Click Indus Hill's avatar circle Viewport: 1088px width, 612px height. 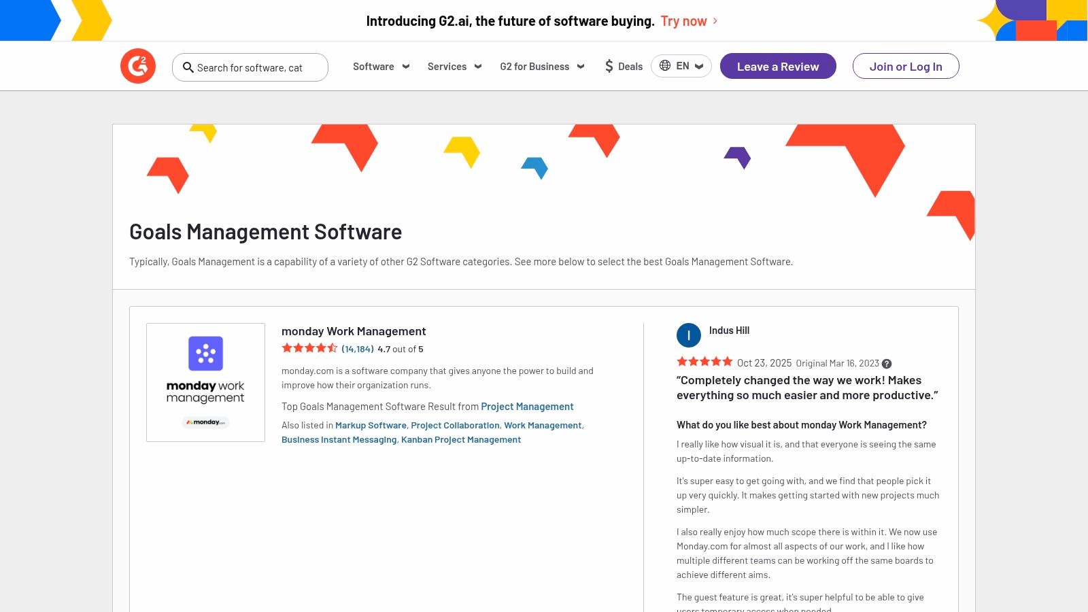(689, 335)
